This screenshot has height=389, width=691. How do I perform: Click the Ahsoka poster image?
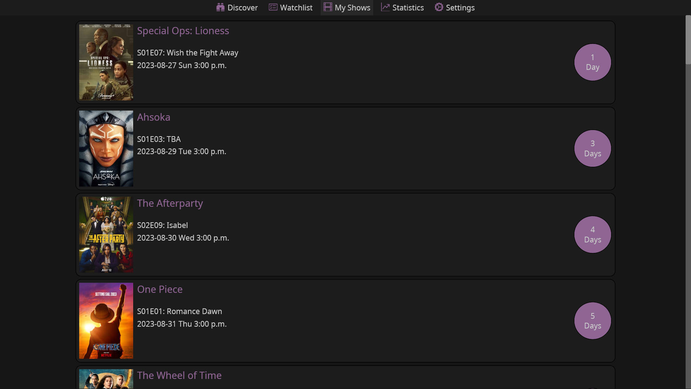pyautogui.click(x=106, y=148)
